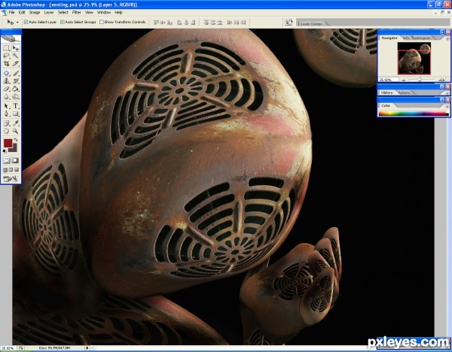This screenshot has width=452, height=352.
Task: Select the Eraser tool
Action: (x=6, y=89)
